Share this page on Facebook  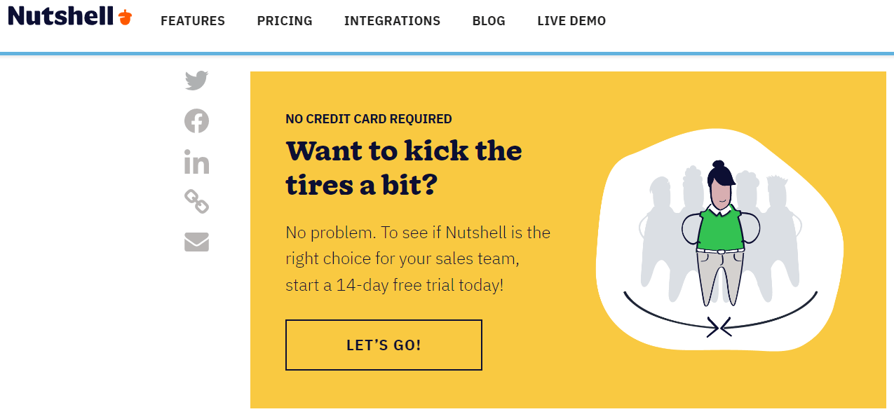[x=196, y=121]
